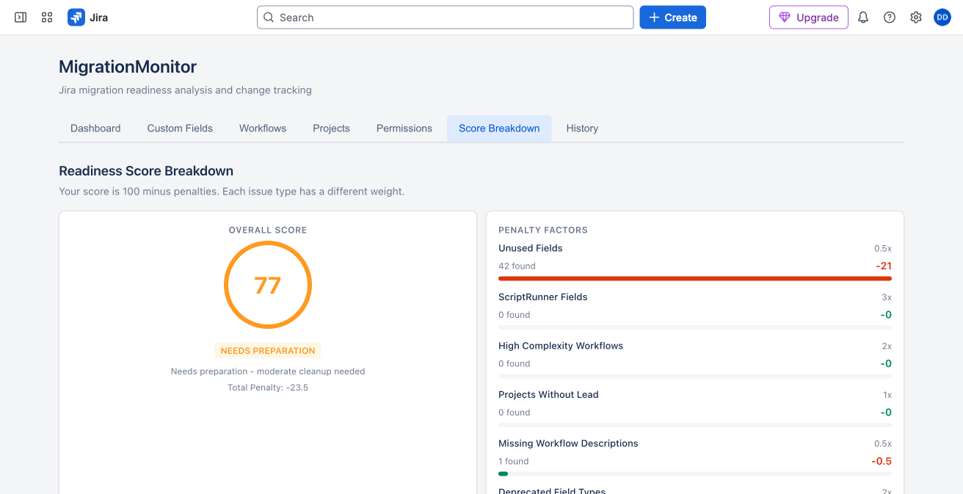
Task: Open the notifications bell
Action: (x=863, y=17)
